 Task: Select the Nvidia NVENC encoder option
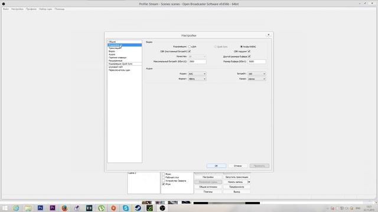point(242,47)
